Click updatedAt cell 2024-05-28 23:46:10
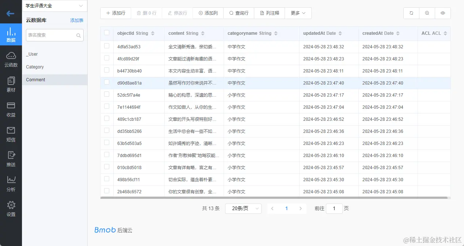Image resolution: width=464 pixels, height=246 pixels. (324, 156)
